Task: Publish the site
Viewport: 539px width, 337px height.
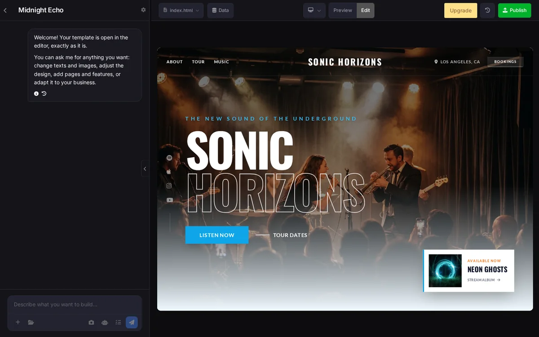Action: 515,10
